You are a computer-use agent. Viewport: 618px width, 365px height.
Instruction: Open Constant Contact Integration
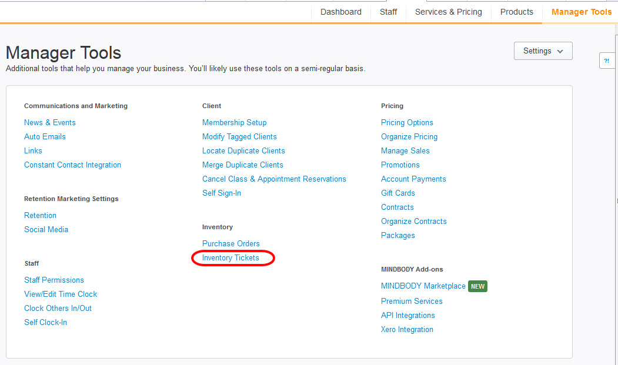(x=72, y=165)
